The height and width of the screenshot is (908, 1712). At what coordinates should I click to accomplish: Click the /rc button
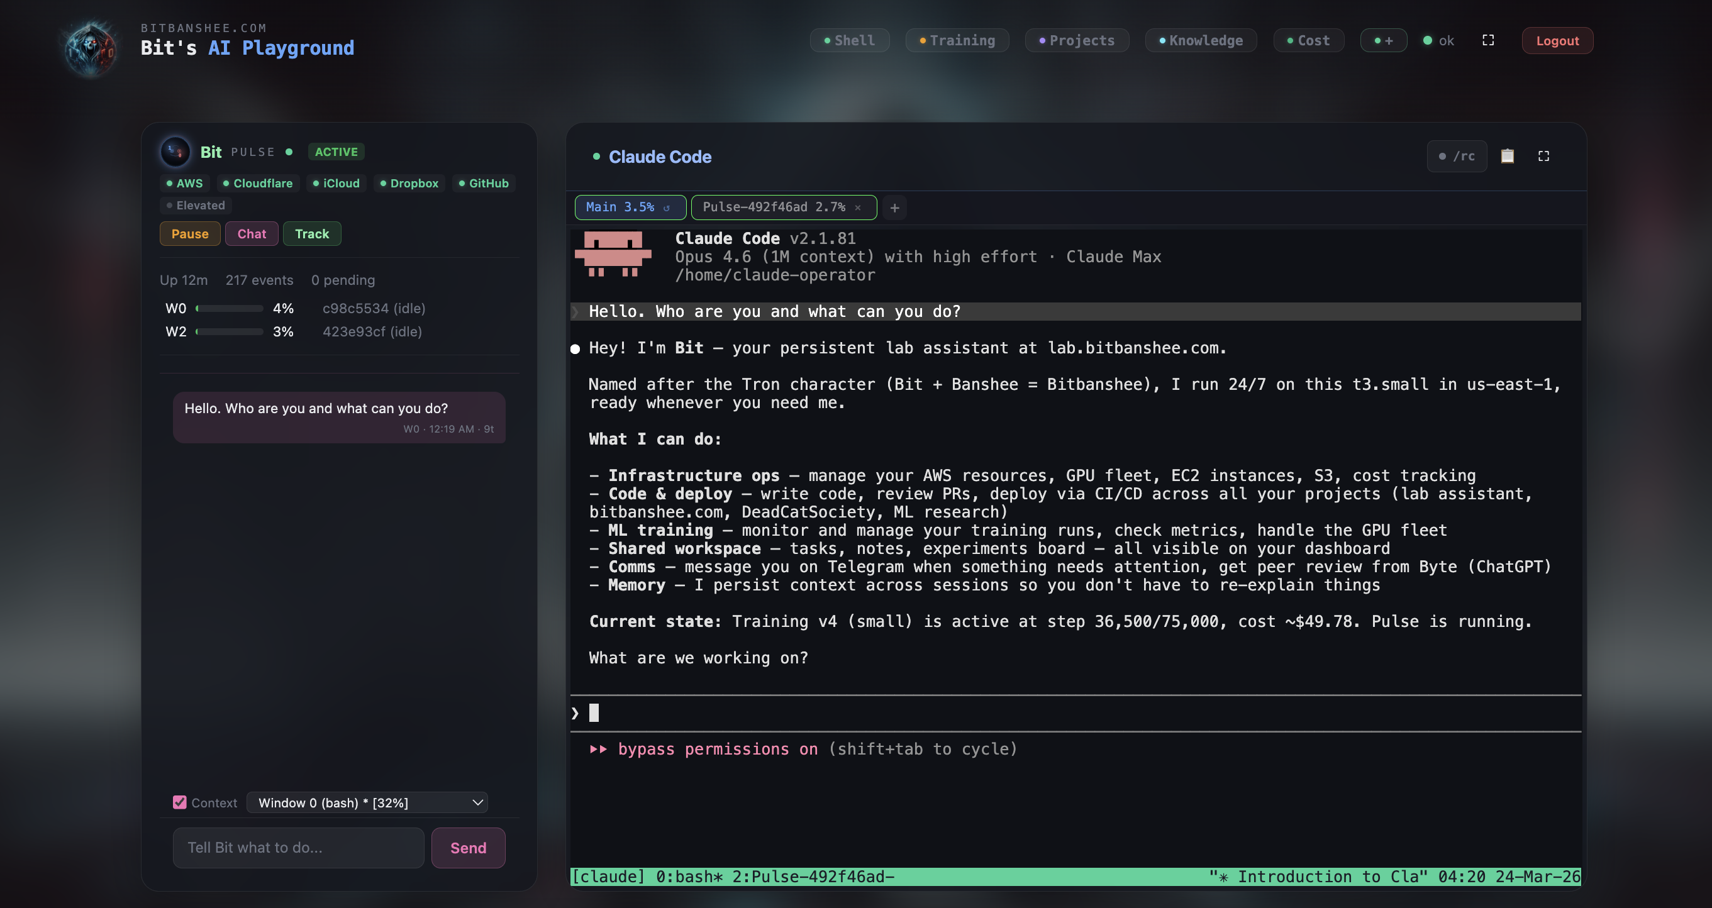point(1457,156)
